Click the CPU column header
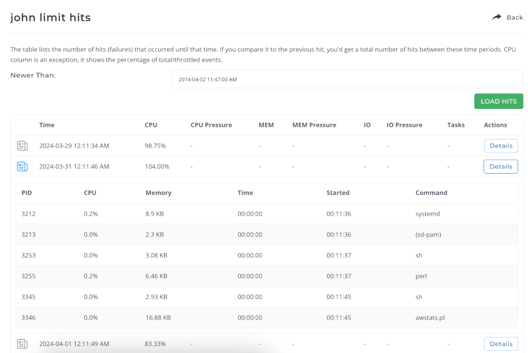Viewport: 528px width, 353px height. click(151, 125)
